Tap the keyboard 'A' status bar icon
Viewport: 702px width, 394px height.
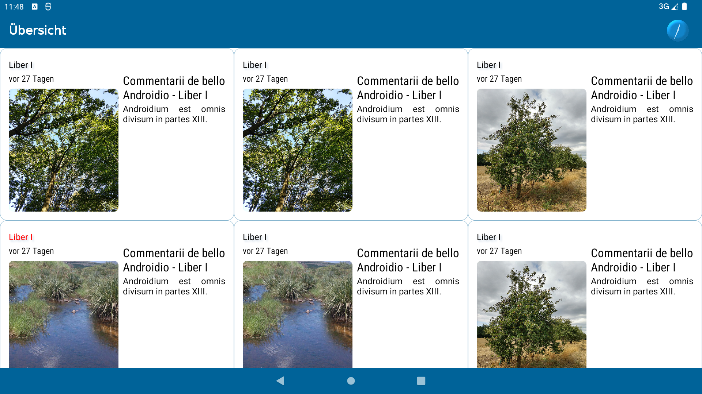[x=35, y=7]
